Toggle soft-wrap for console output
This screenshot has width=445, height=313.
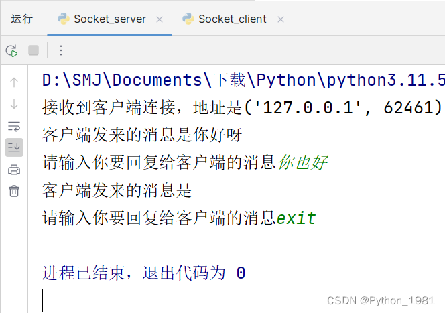(x=14, y=126)
